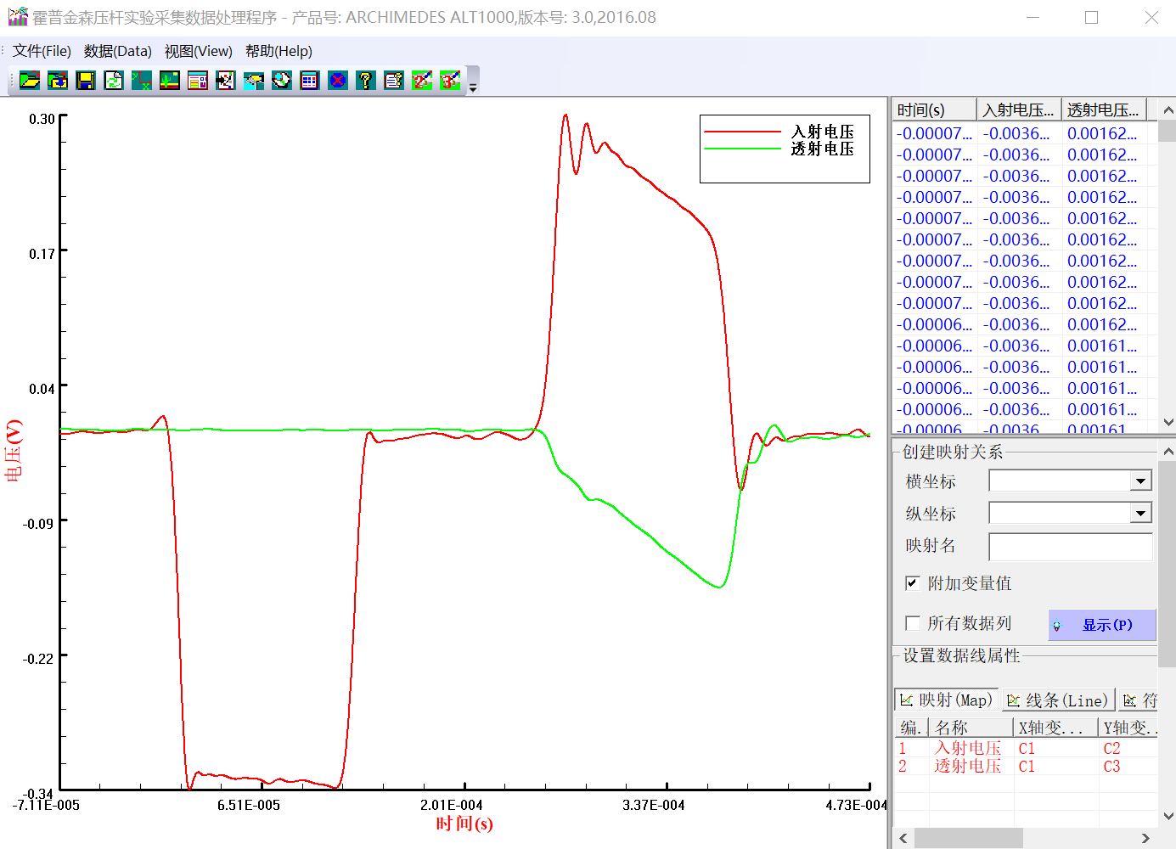Image resolution: width=1176 pixels, height=849 pixels.
Task: Click C2 value in 入射电压 row
Action: click(1111, 748)
